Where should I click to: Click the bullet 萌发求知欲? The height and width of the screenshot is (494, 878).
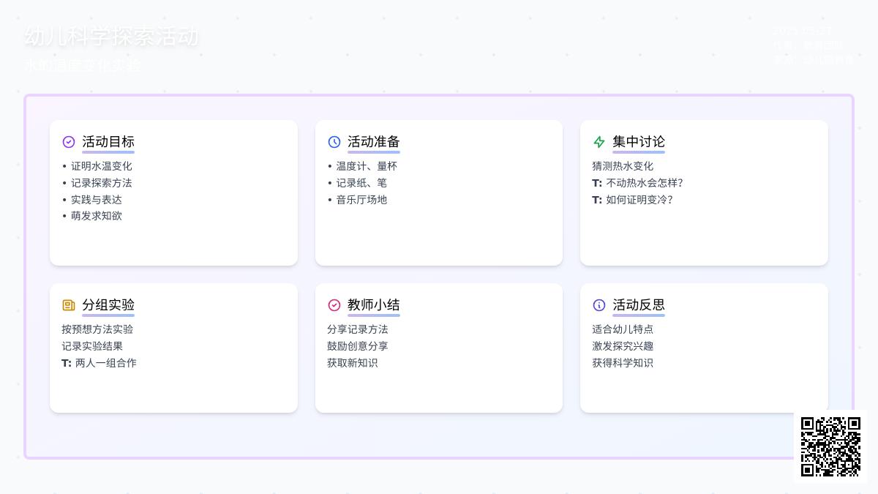(x=97, y=216)
